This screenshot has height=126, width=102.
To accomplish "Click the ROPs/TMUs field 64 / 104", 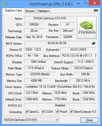I will pos(33,56).
